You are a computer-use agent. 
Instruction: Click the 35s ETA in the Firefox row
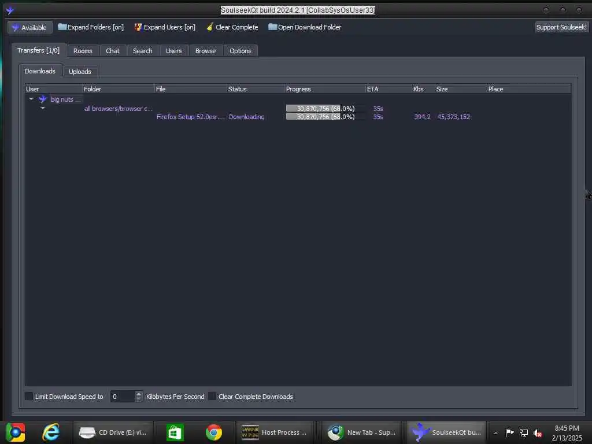[378, 117]
